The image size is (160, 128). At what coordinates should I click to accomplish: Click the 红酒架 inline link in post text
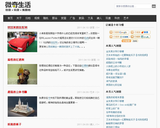pyautogui.click(x=85, y=66)
